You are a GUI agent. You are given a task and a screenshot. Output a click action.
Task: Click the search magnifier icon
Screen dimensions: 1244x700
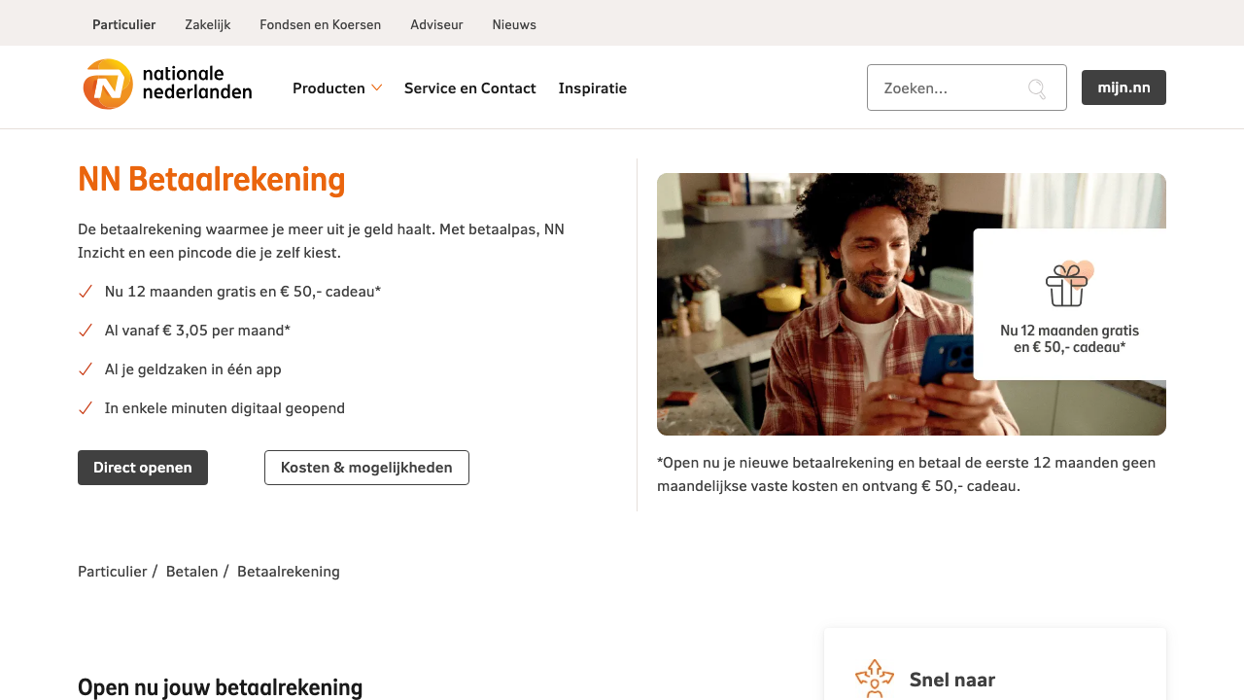[1037, 88]
